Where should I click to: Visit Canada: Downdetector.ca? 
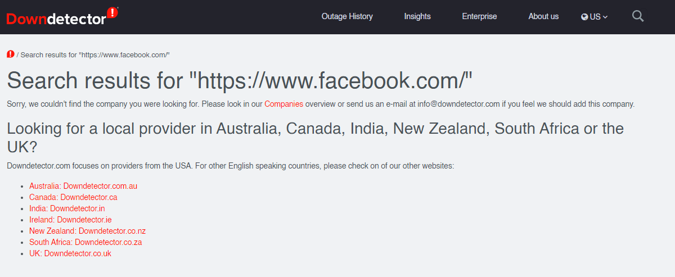73,197
